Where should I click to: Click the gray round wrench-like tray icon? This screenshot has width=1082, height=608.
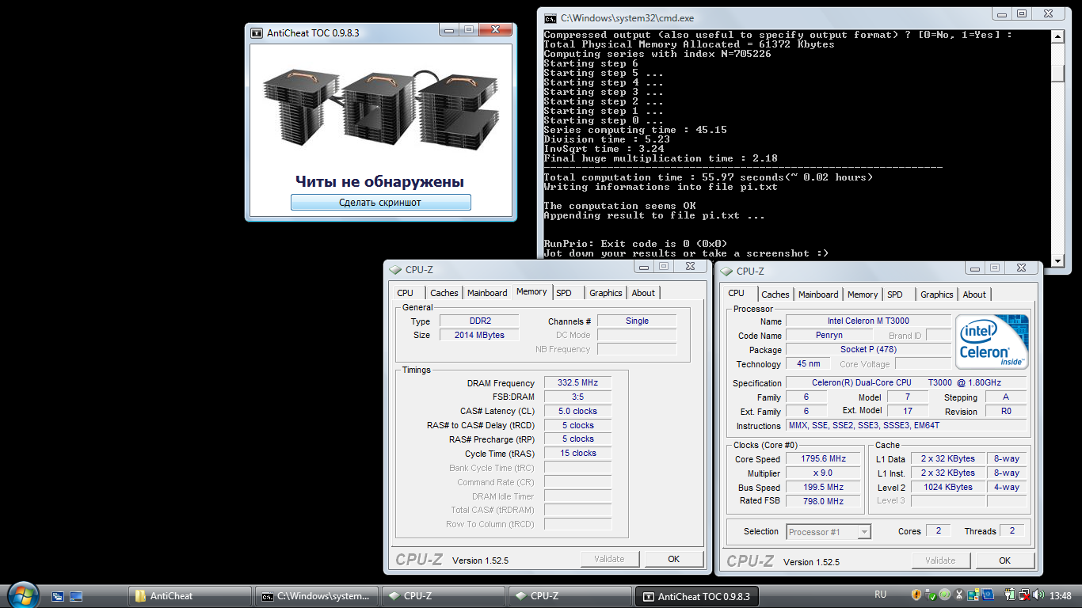coord(958,595)
